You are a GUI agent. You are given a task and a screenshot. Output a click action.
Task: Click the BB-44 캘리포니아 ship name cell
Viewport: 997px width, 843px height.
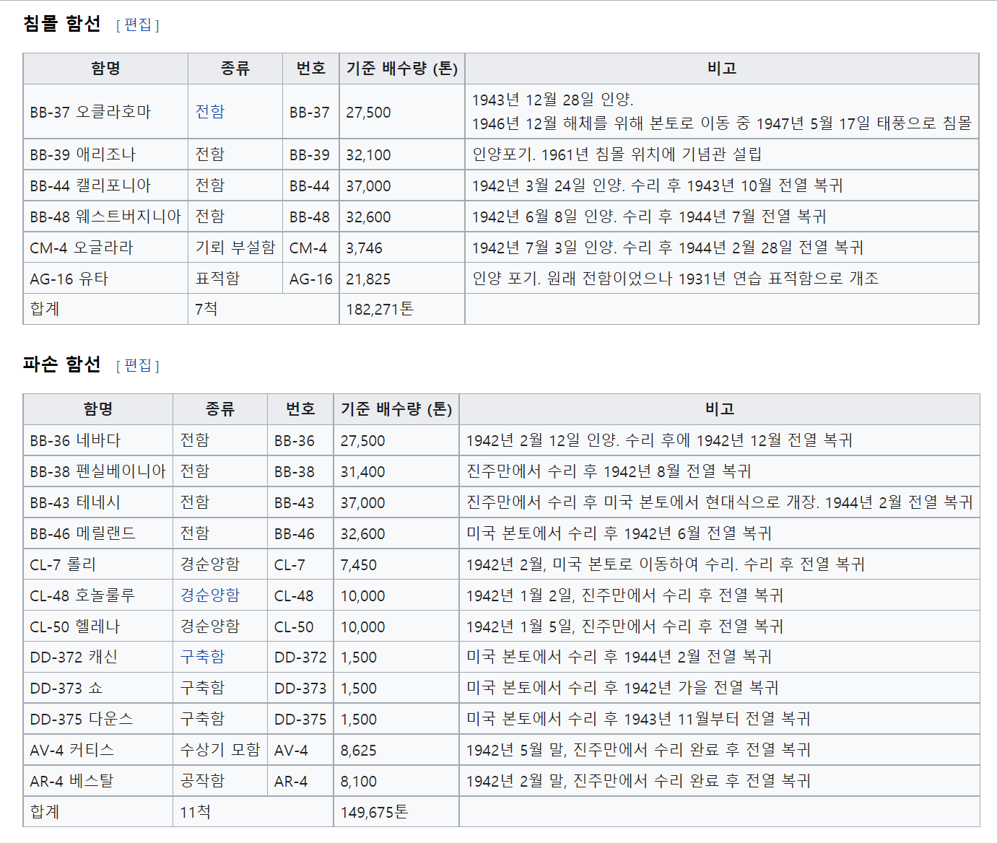(105, 185)
